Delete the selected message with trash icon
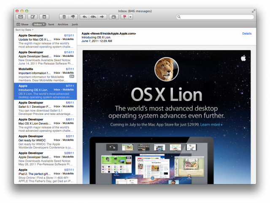This screenshot has width=270, height=203. [x=64, y=17]
